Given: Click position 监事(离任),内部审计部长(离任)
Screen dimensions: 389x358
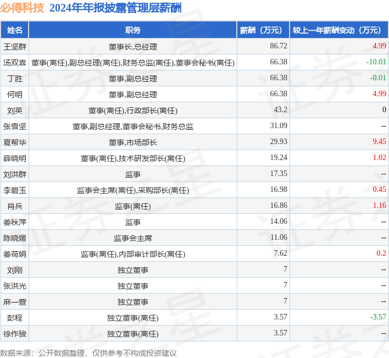Looking at the screenshot, I should (133, 254).
